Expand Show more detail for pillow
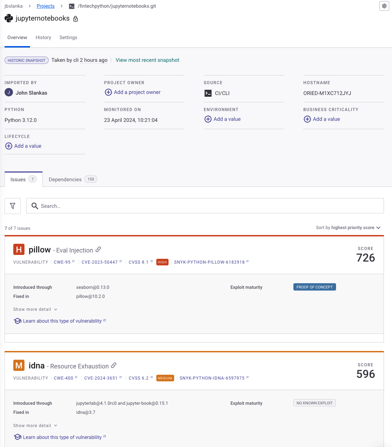The image size is (392, 447). 35,309
